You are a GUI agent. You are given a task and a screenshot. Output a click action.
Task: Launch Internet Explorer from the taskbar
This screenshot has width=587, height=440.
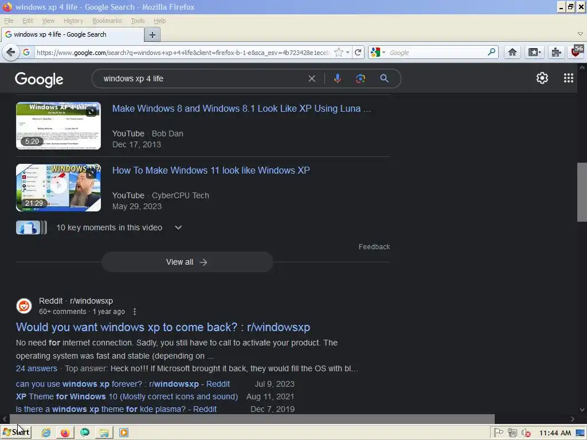(46, 433)
